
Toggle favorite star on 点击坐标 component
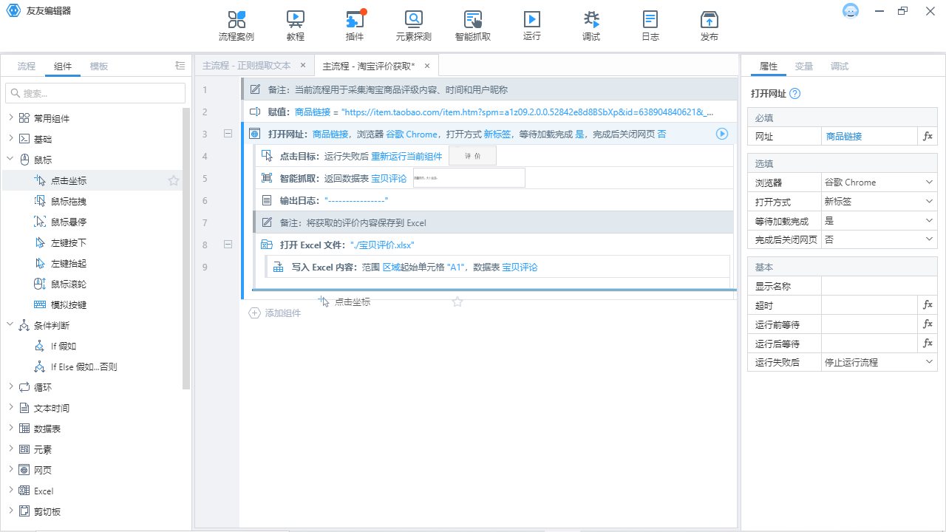(x=173, y=180)
